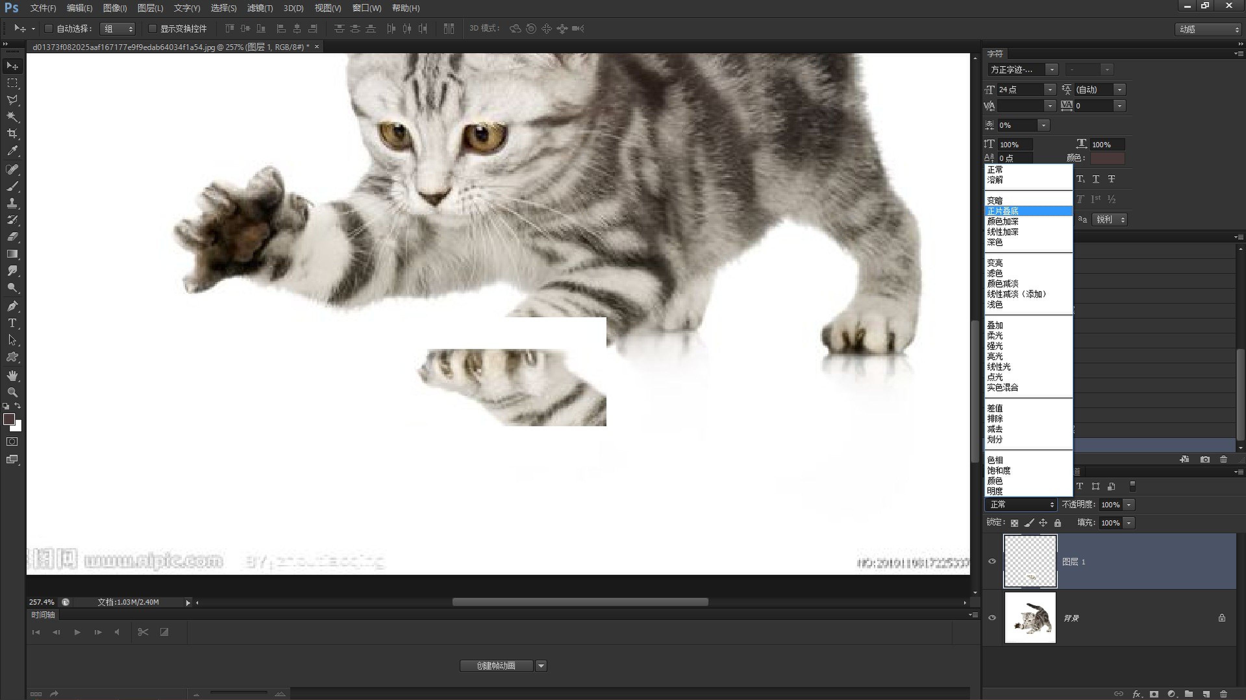Open the 不透明度 opacity arrow
Screen dimensions: 1246x700
(1129, 505)
